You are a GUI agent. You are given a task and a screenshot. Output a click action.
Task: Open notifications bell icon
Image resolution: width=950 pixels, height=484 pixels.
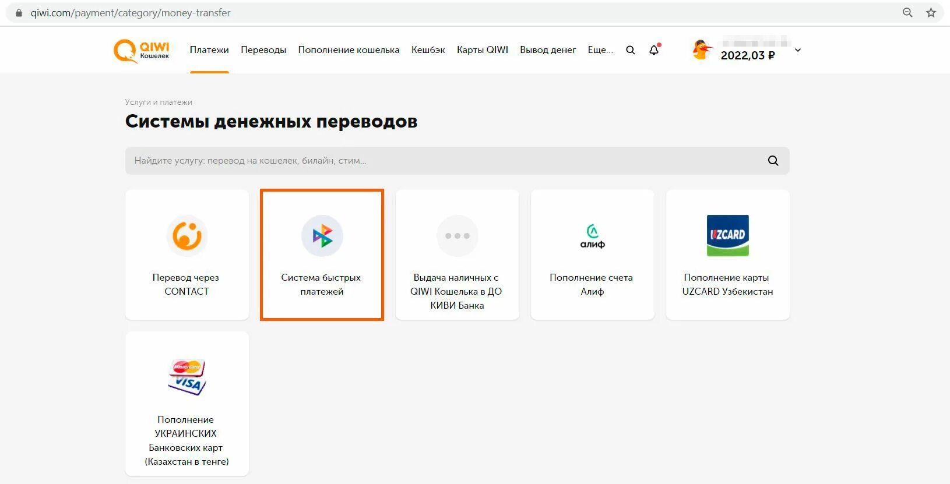point(654,50)
